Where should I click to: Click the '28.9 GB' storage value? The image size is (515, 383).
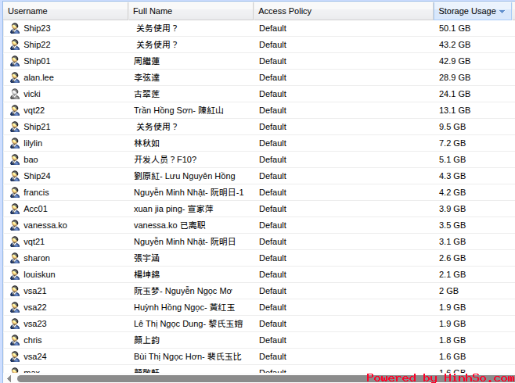[455, 77]
